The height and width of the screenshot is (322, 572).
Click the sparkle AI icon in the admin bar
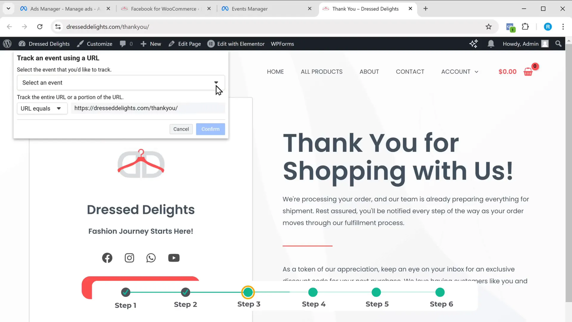click(x=473, y=44)
